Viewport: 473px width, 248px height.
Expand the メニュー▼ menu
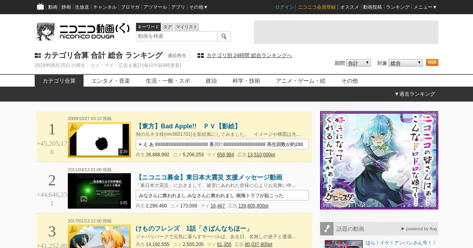click(x=425, y=7)
